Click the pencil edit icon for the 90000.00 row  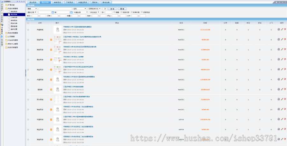point(282,69)
